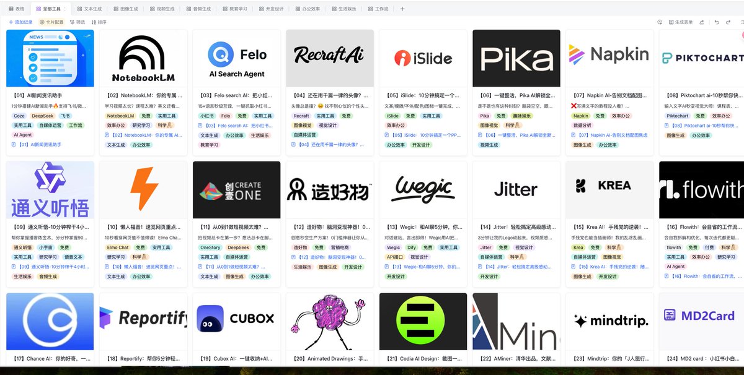Screen dimensions: 744x375
Task: Click the document icon in iSlide card link
Action: tap(387, 135)
